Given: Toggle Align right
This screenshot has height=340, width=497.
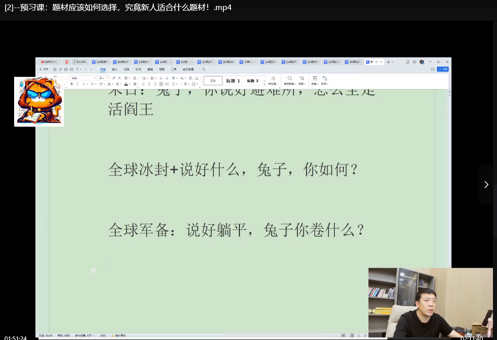Looking at the screenshot, I should [x=155, y=84].
